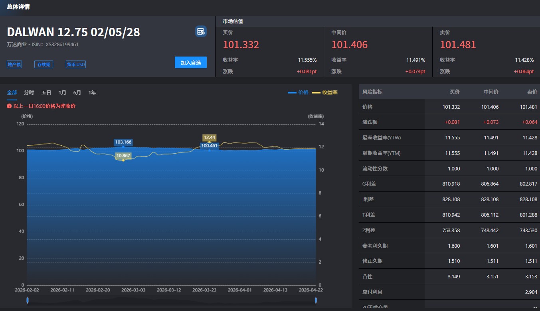540x311 pixels.
Task: Select the 1月 time range tab
Action: tap(62, 92)
